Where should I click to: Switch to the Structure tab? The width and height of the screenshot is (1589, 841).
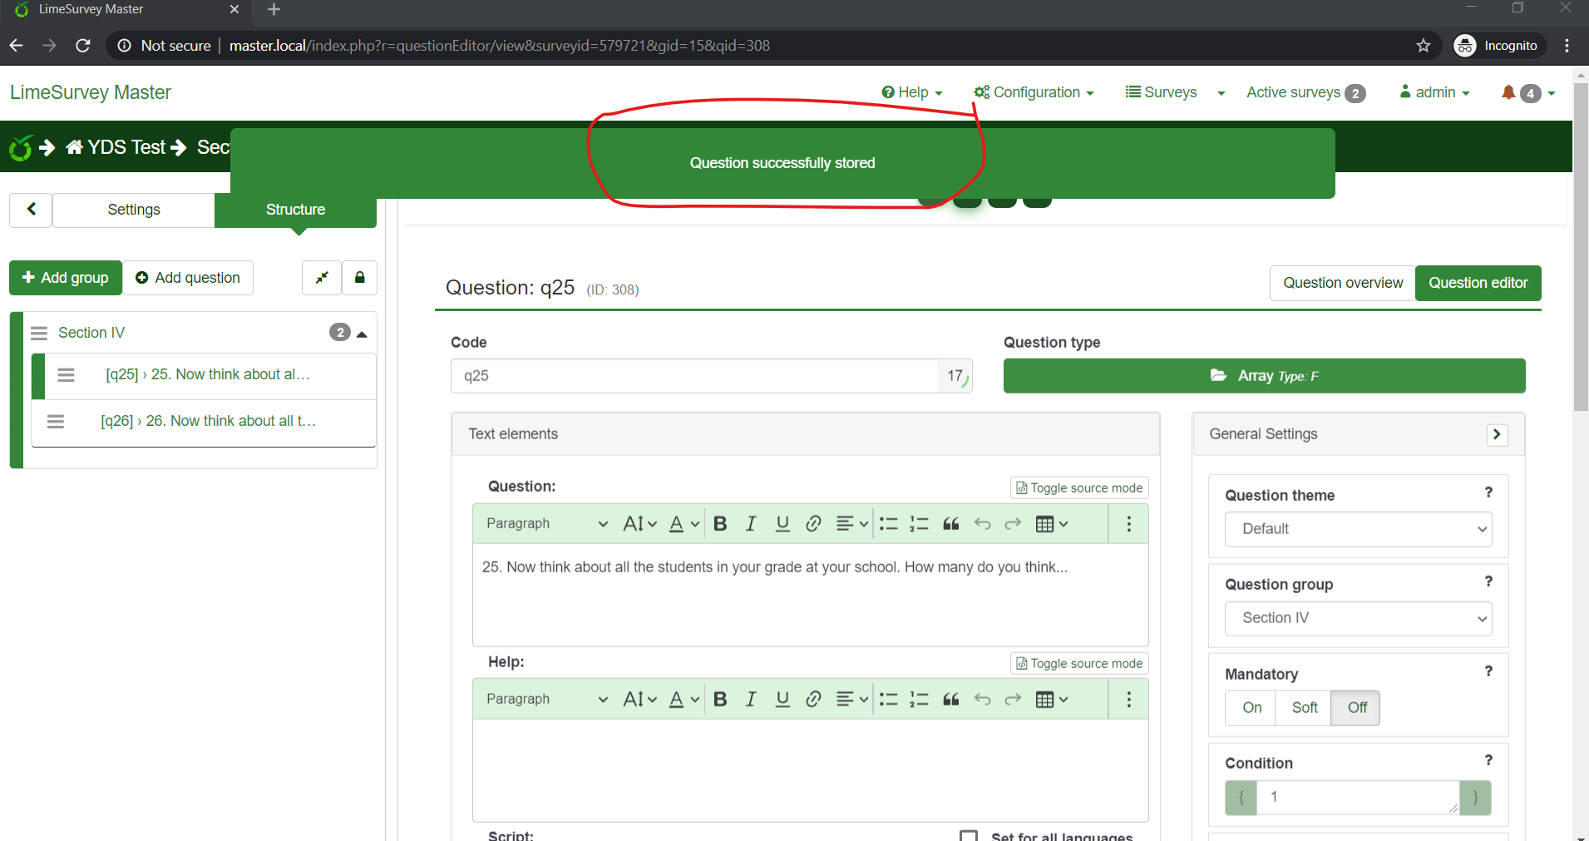295,210
